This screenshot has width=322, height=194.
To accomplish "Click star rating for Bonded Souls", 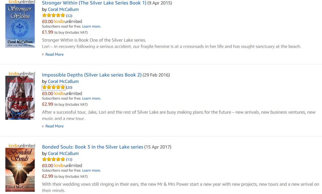I will (53, 159).
